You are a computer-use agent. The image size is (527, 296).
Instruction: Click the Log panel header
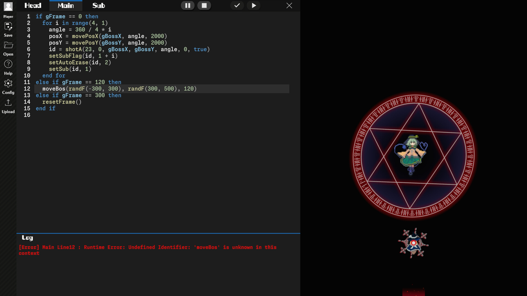coord(27,238)
